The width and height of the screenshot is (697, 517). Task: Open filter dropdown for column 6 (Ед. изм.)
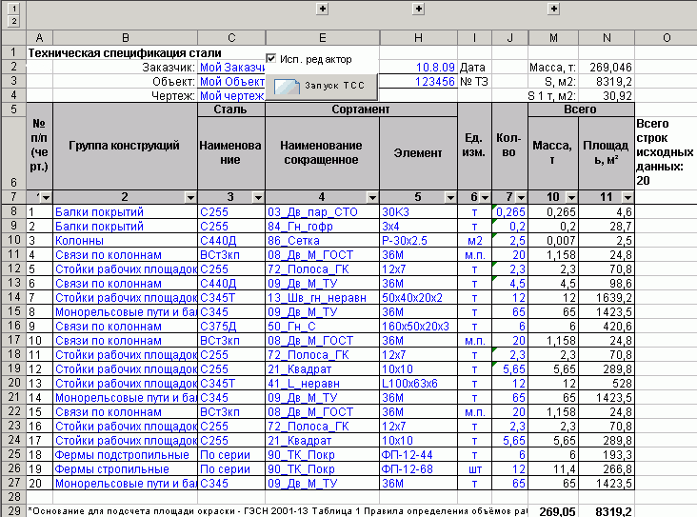(485, 197)
